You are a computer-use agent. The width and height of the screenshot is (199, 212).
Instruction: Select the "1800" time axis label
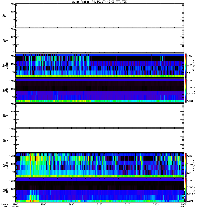pos(15,204)
